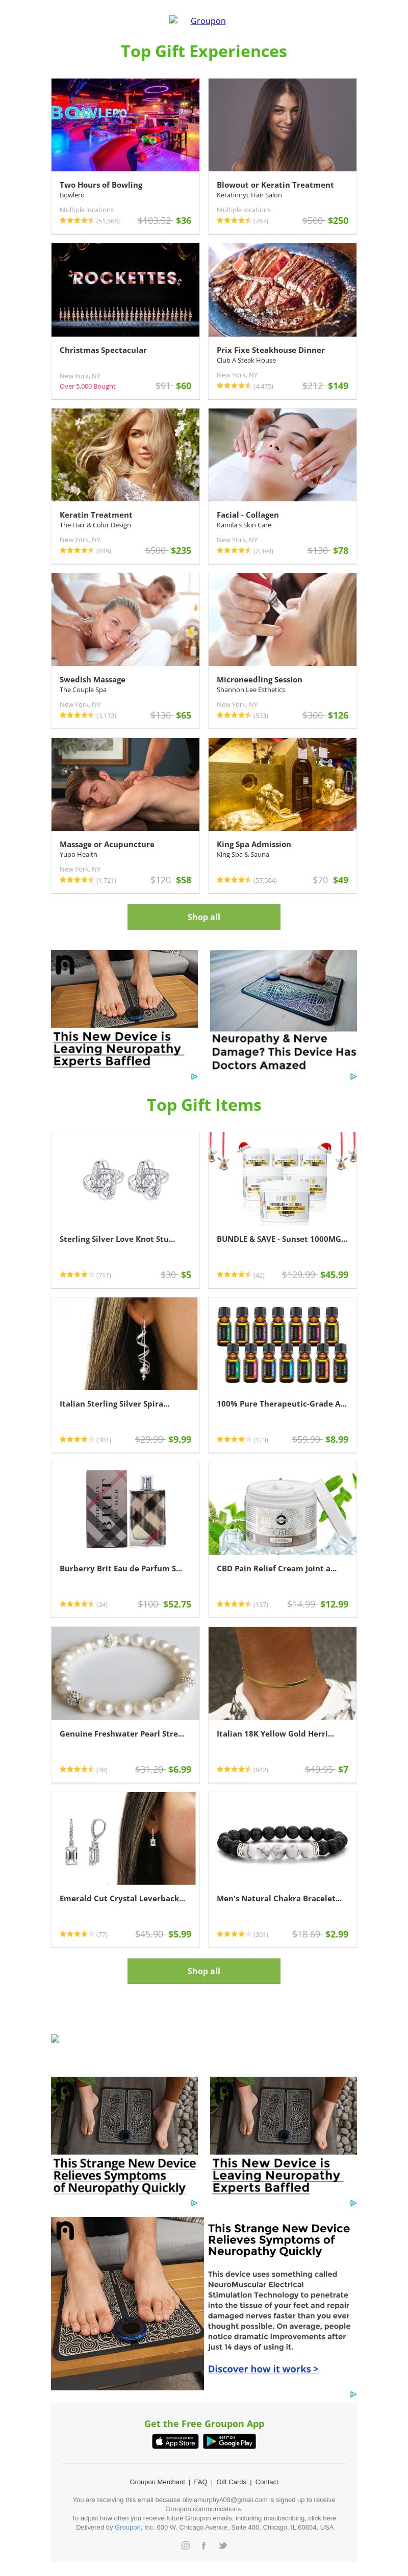View the Christmas Spectacular Rockettes deal
408x2576 pixels.
[x=125, y=290]
